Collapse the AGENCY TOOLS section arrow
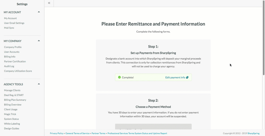 tap(39, 84)
